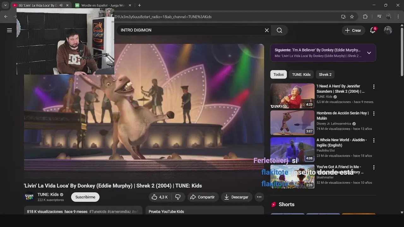Go back with the browser back arrow
The width and height of the screenshot is (404, 227).
[6, 17]
